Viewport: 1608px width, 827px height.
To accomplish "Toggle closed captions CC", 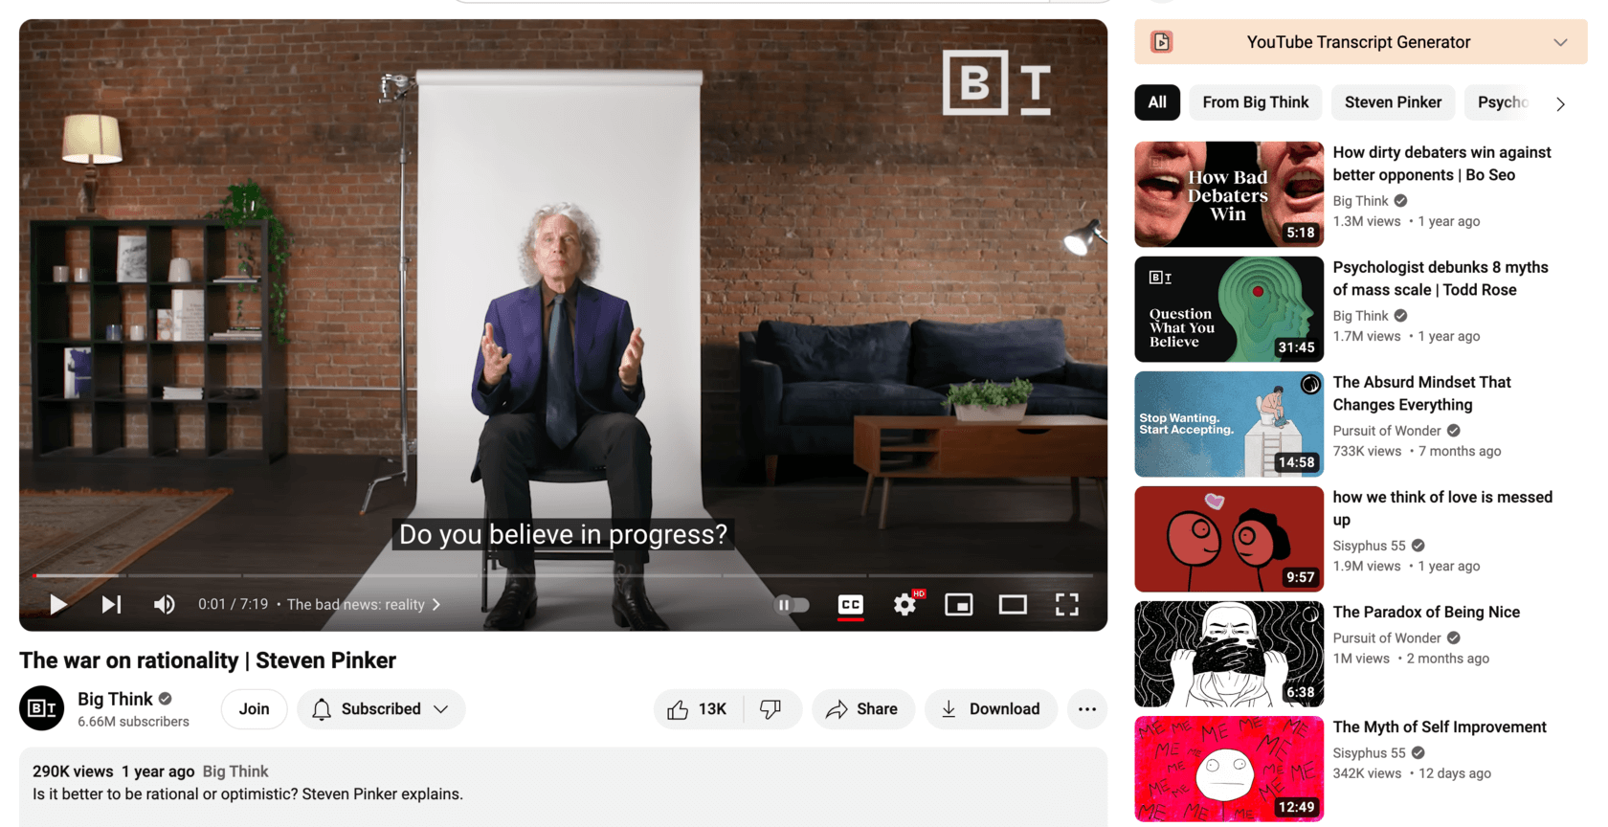I will (x=850, y=605).
